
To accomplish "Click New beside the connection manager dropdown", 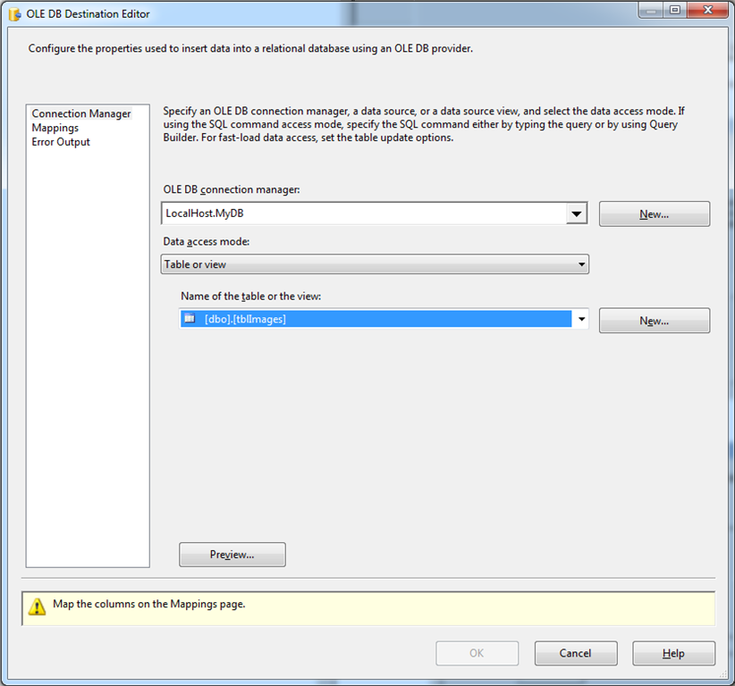I will [x=654, y=213].
